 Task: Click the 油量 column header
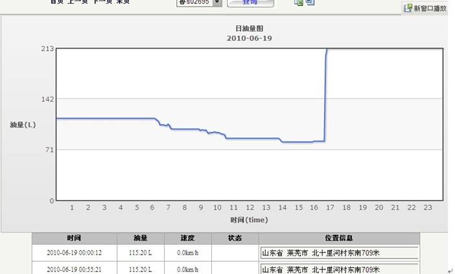pos(140,238)
